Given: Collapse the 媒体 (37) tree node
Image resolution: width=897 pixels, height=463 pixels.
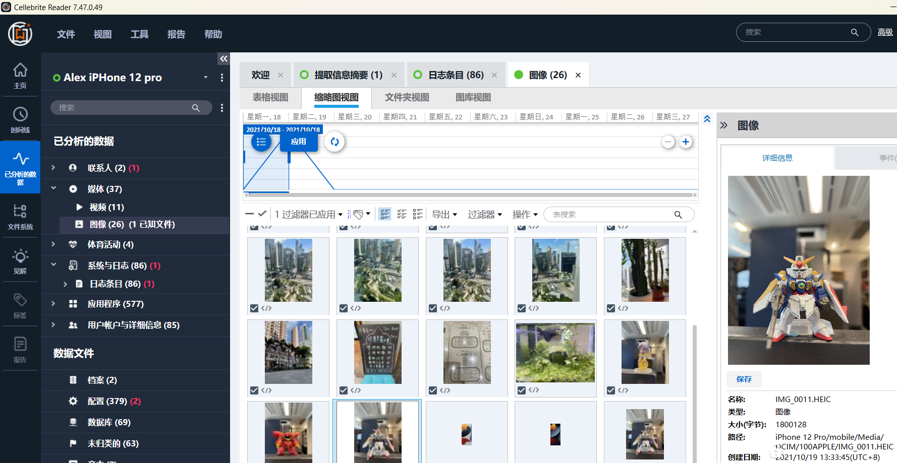Looking at the screenshot, I should pos(53,188).
